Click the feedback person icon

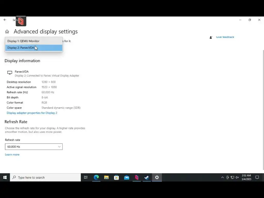[x=211, y=37]
